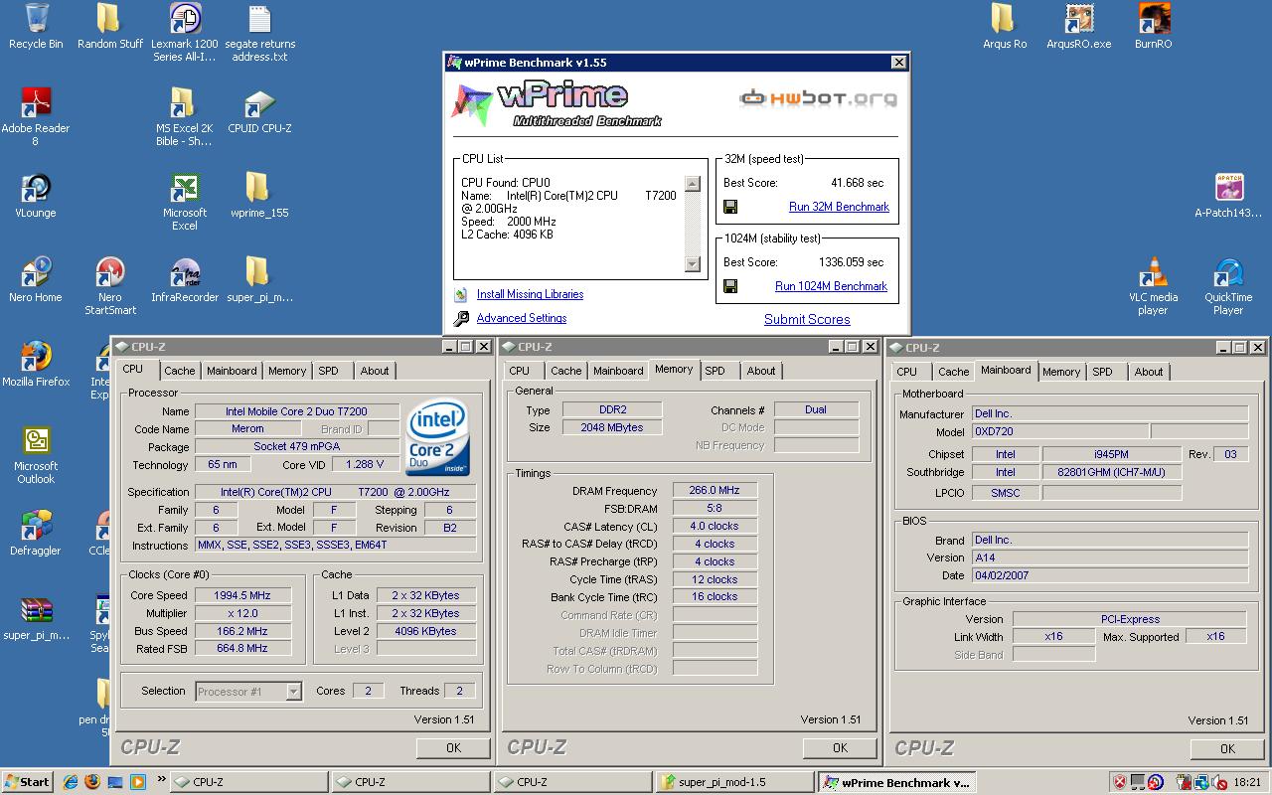Switch to Memory tab in CPU-Z mainboard window
1272x795 pixels.
(1060, 372)
